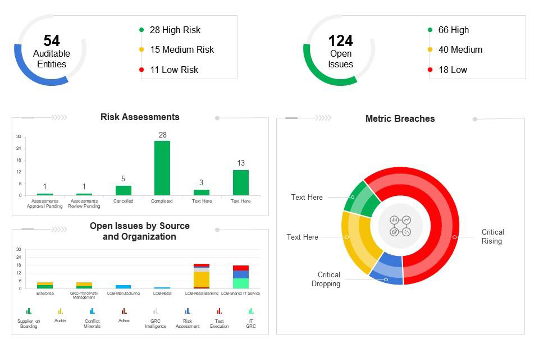Screen dimensions: 539x339
Task: Click the dark red Adhoc legend icon
Action: (x=124, y=311)
